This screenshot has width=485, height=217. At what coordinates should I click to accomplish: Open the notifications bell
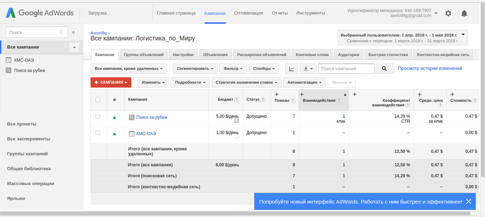[464, 13]
